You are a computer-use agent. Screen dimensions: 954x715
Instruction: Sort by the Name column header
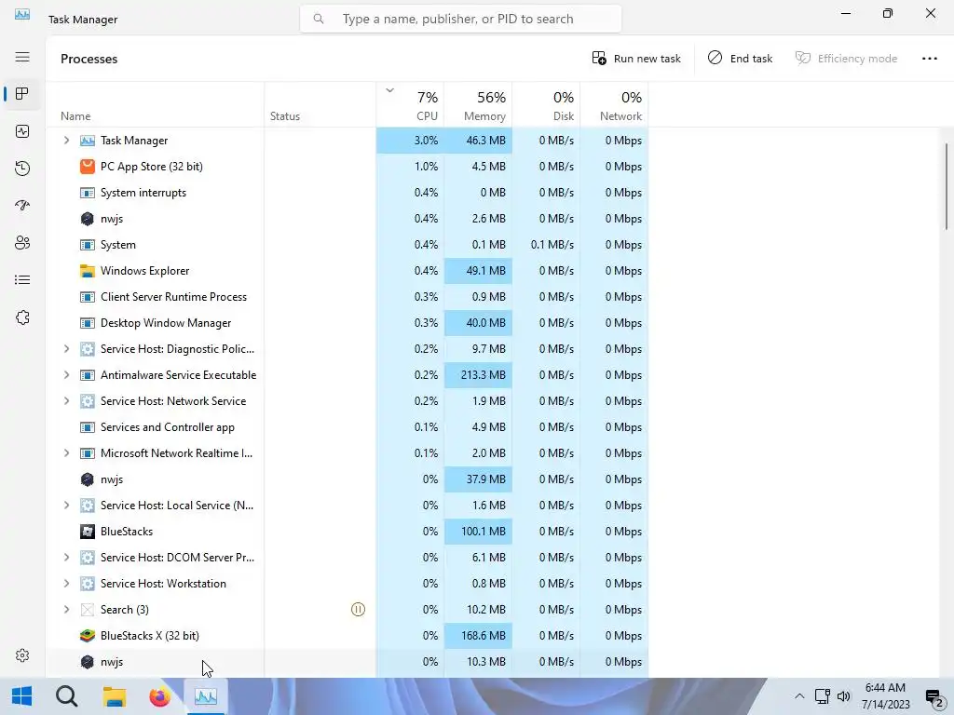(156, 104)
